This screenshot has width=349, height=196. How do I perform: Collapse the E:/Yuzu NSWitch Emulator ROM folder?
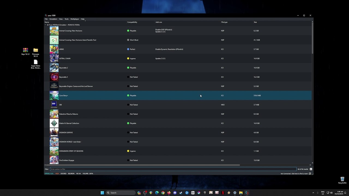(x=46, y=25)
